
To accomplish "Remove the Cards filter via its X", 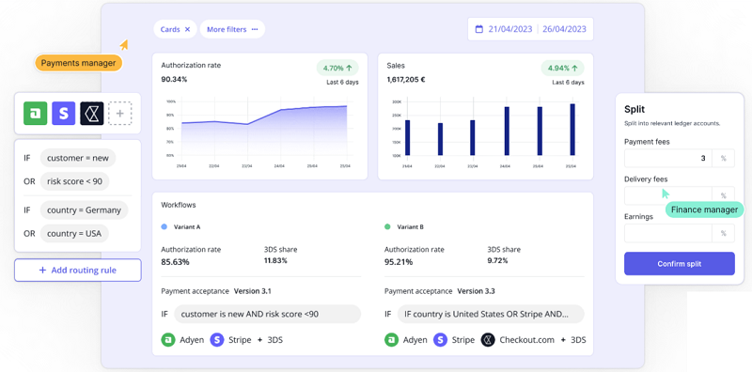I will 187,29.
